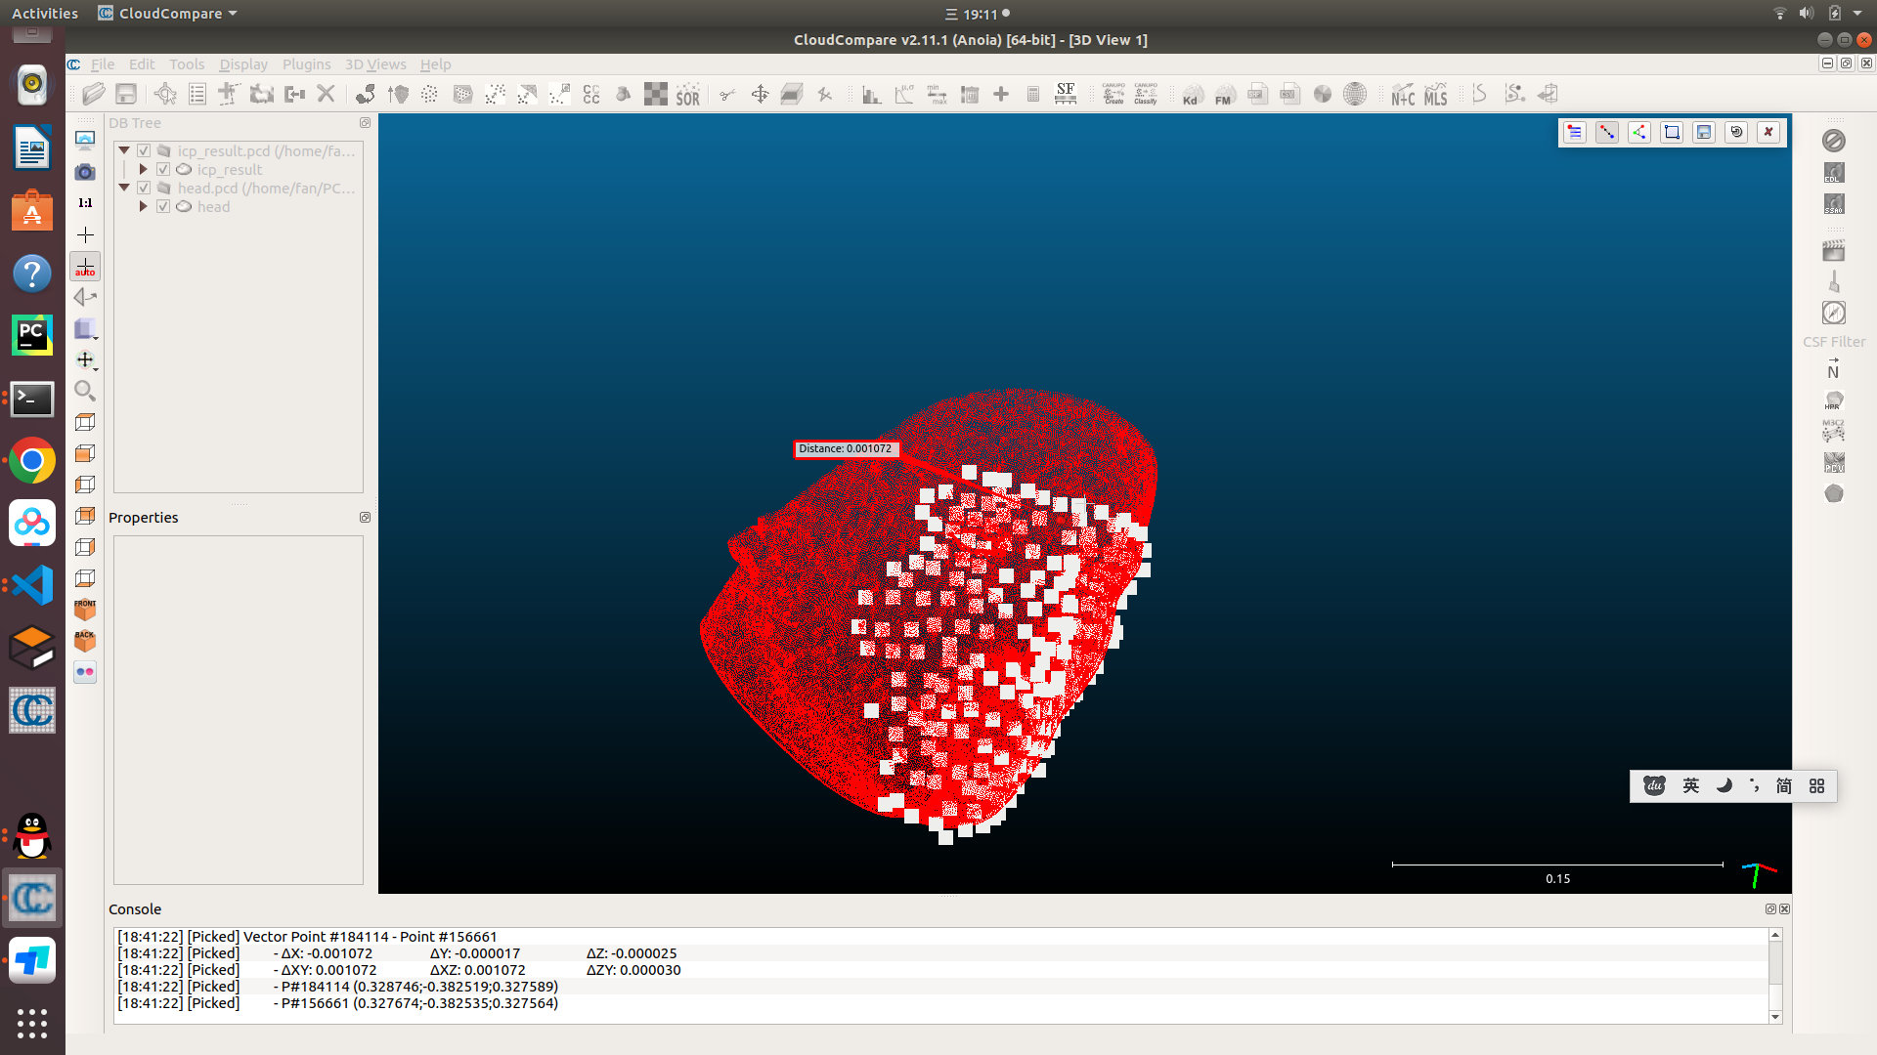Select three-point angle picking mode
Viewport: 1877px width, 1055px height.
click(1639, 132)
